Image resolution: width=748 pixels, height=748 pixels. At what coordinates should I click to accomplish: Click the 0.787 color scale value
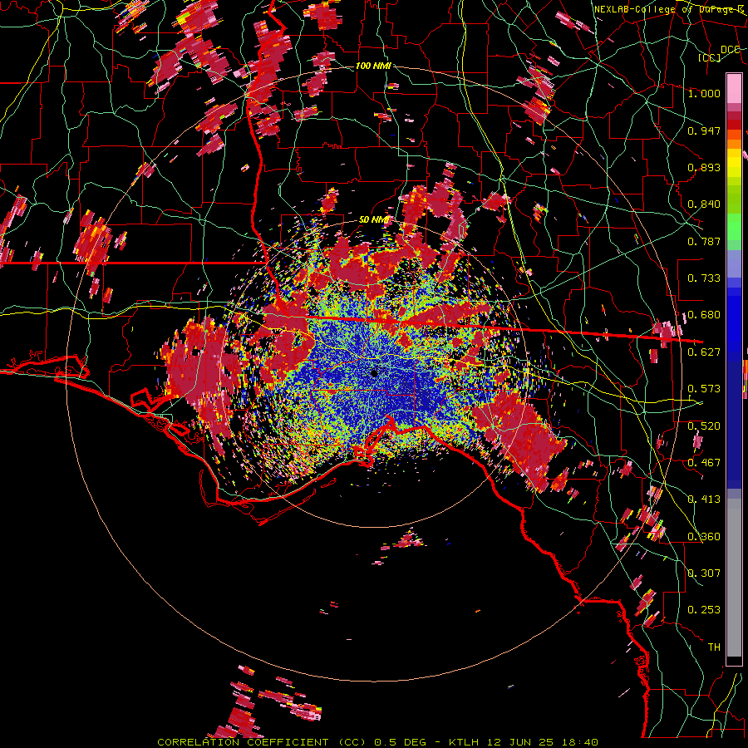[x=704, y=241]
